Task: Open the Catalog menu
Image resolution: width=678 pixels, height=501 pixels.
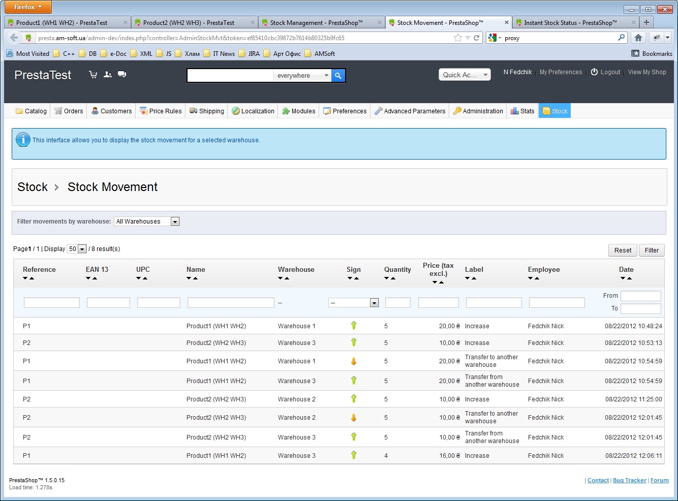Action: click(x=31, y=111)
